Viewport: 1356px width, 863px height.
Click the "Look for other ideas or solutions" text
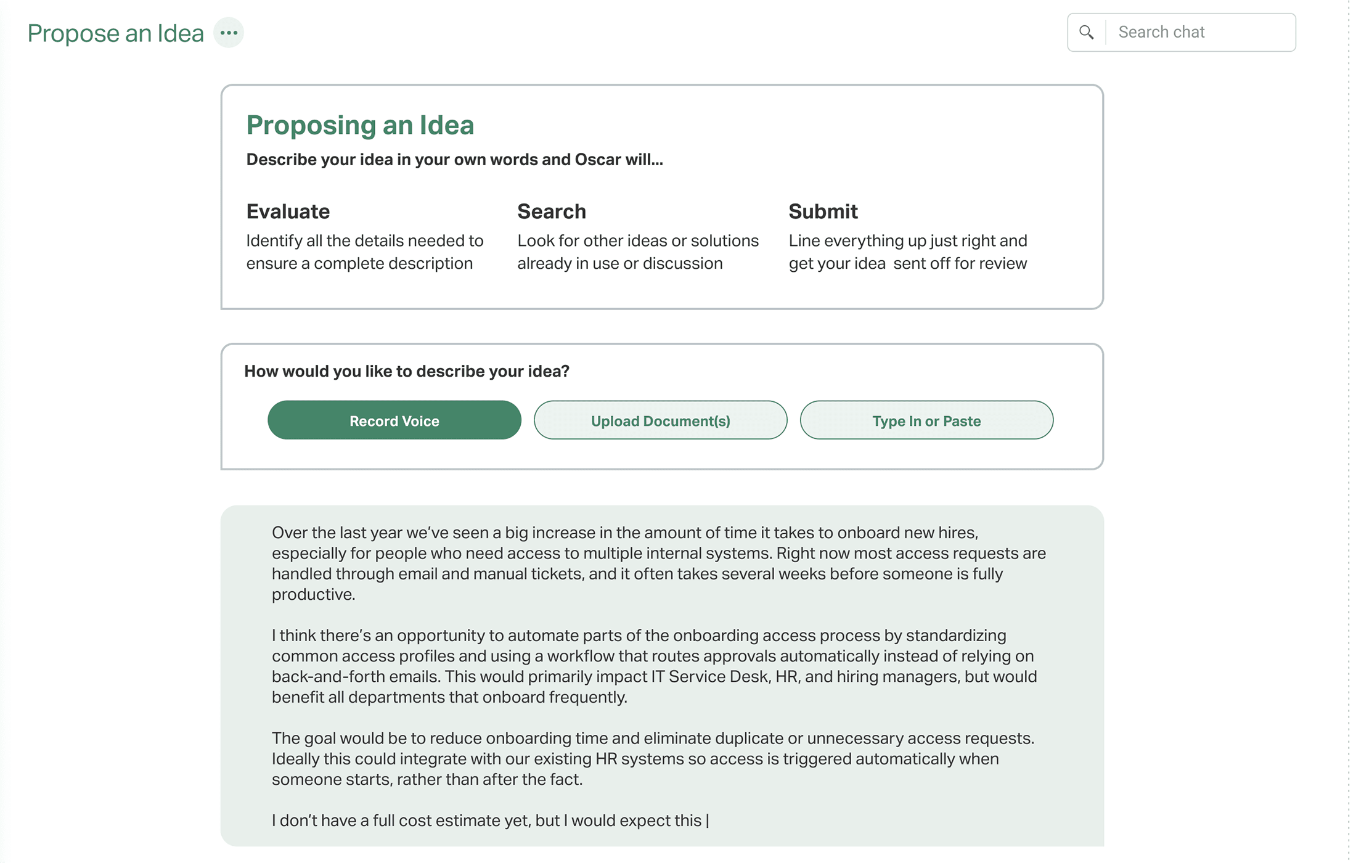pyautogui.click(x=637, y=252)
